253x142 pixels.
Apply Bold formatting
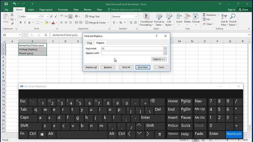(21, 22)
